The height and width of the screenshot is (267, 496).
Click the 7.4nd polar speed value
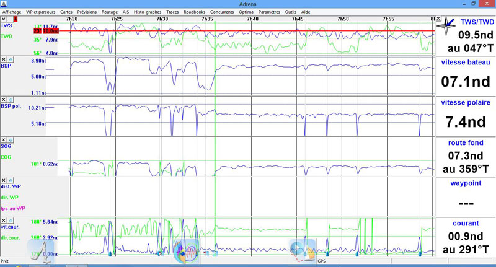pyautogui.click(x=466, y=122)
